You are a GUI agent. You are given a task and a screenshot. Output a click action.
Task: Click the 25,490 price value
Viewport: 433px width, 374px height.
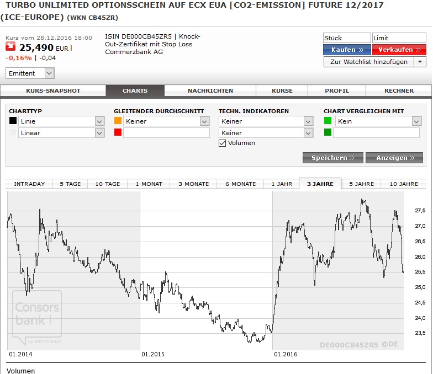(x=36, y=47)
